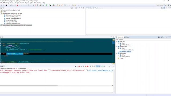Screen dimensions: 171x96
Task: Click the Disconnect icon in main toolbar
Action: point(20,5)
